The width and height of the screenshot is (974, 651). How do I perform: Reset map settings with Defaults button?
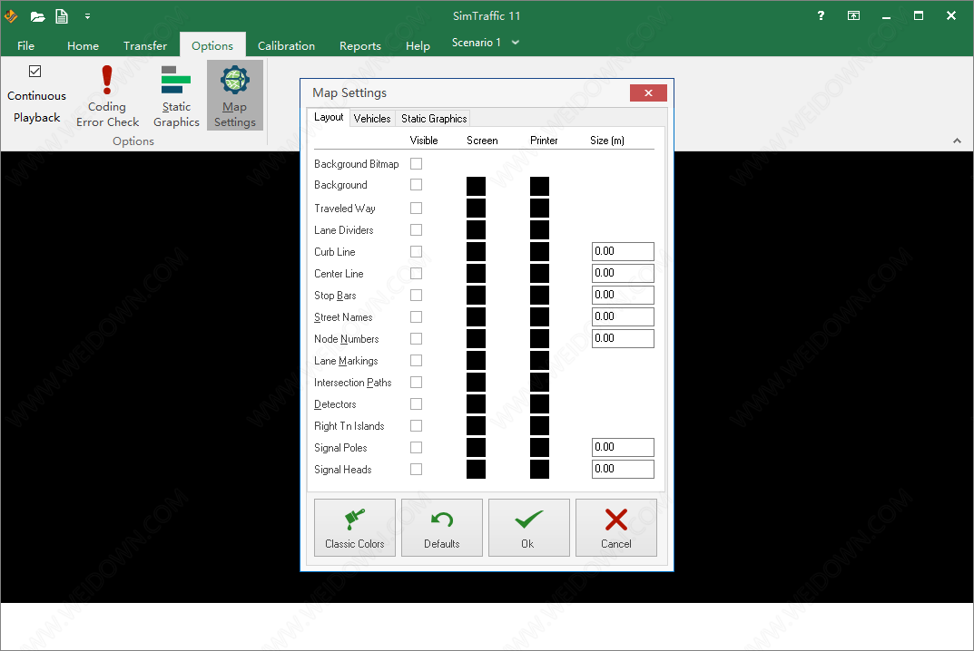click(x=442, y=528)
